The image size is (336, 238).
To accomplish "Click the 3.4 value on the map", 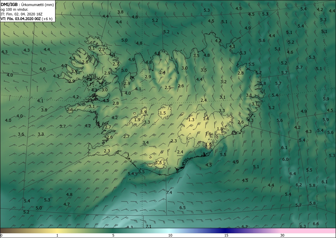I will 145,143.
